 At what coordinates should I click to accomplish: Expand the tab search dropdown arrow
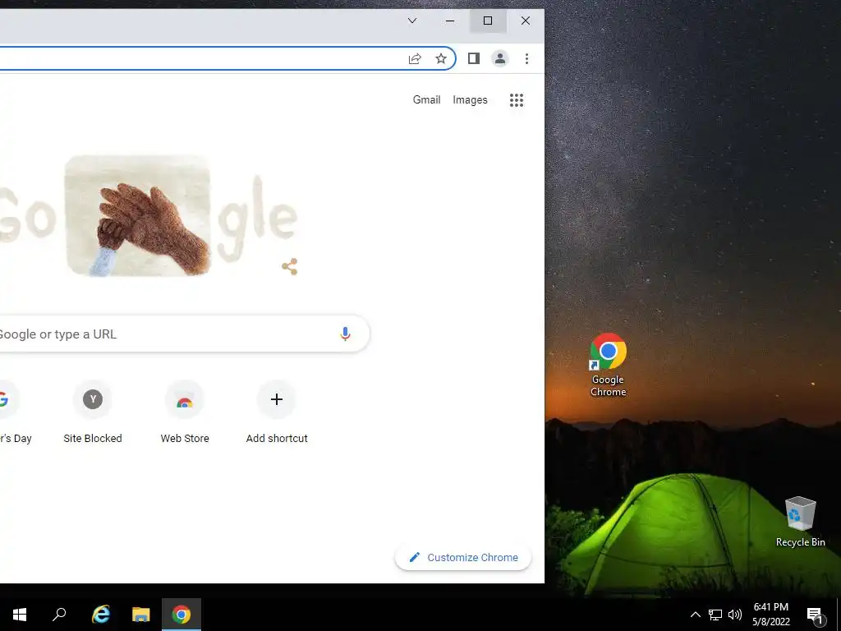tap(412, 21)
